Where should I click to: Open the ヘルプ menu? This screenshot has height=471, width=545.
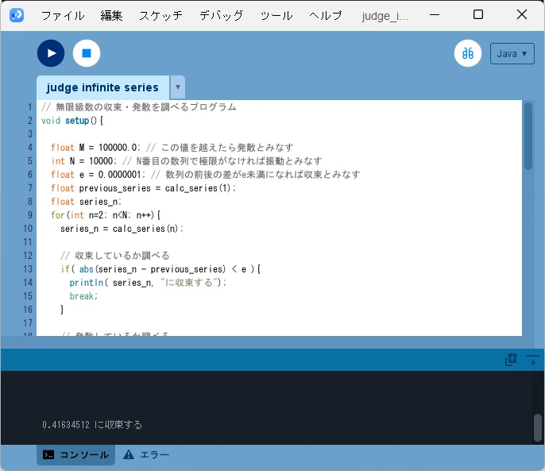[x=326, y=15]
